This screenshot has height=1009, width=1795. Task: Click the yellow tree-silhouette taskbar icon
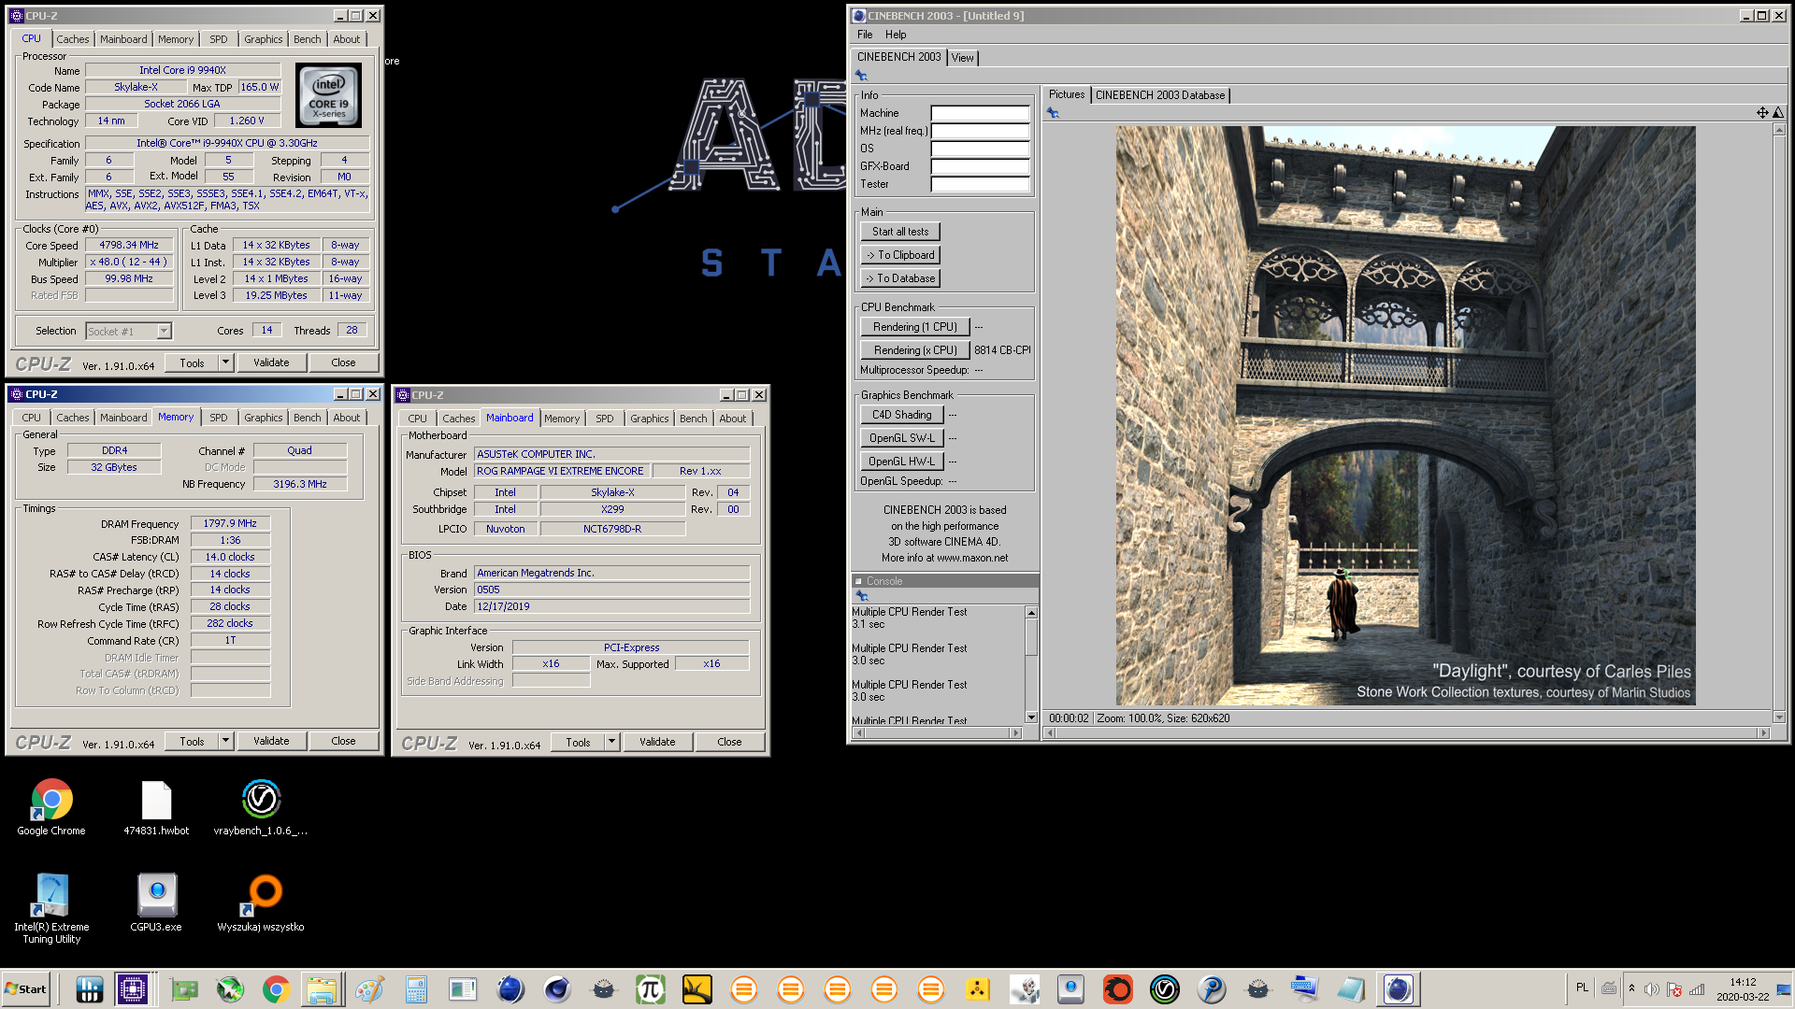point(696,988)
